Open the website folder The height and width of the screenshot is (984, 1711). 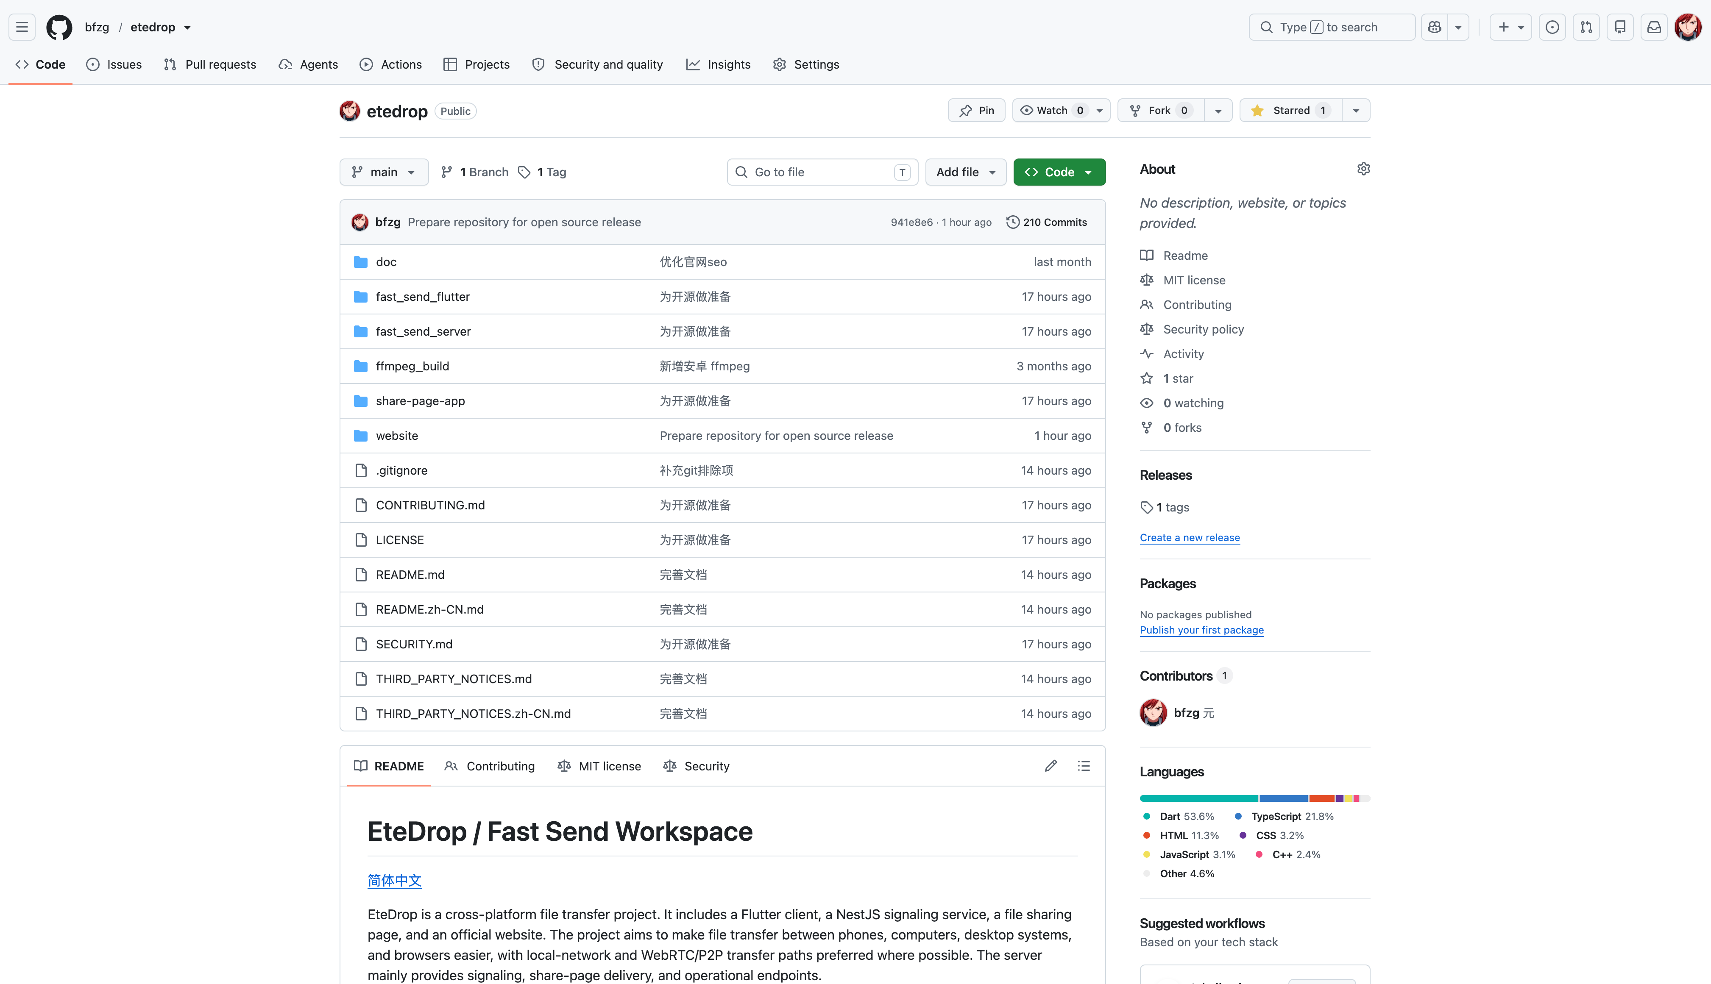point(397,436)
